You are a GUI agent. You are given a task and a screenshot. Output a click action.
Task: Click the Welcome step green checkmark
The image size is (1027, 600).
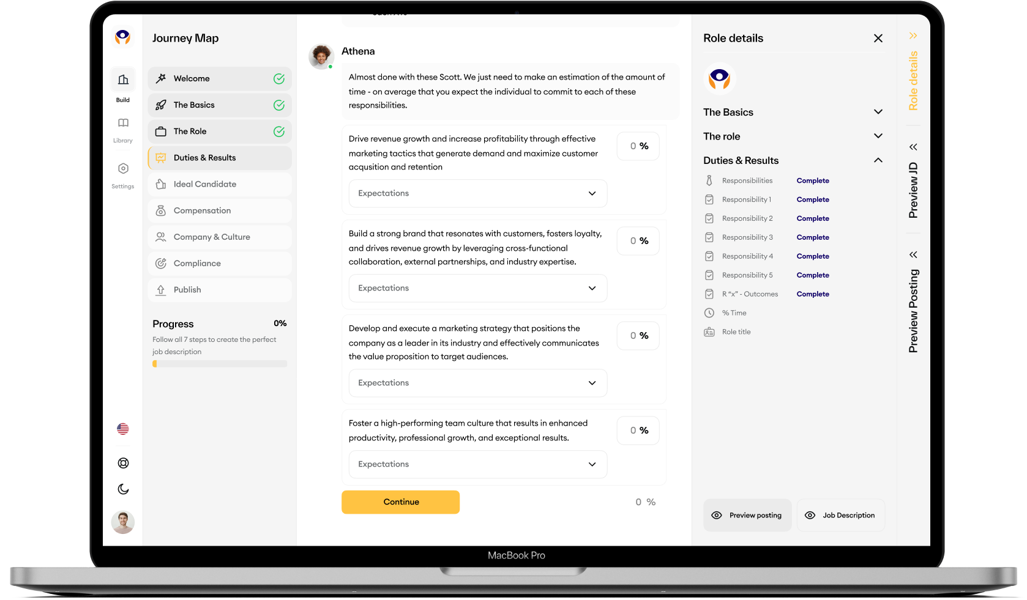tap(279, 79)
